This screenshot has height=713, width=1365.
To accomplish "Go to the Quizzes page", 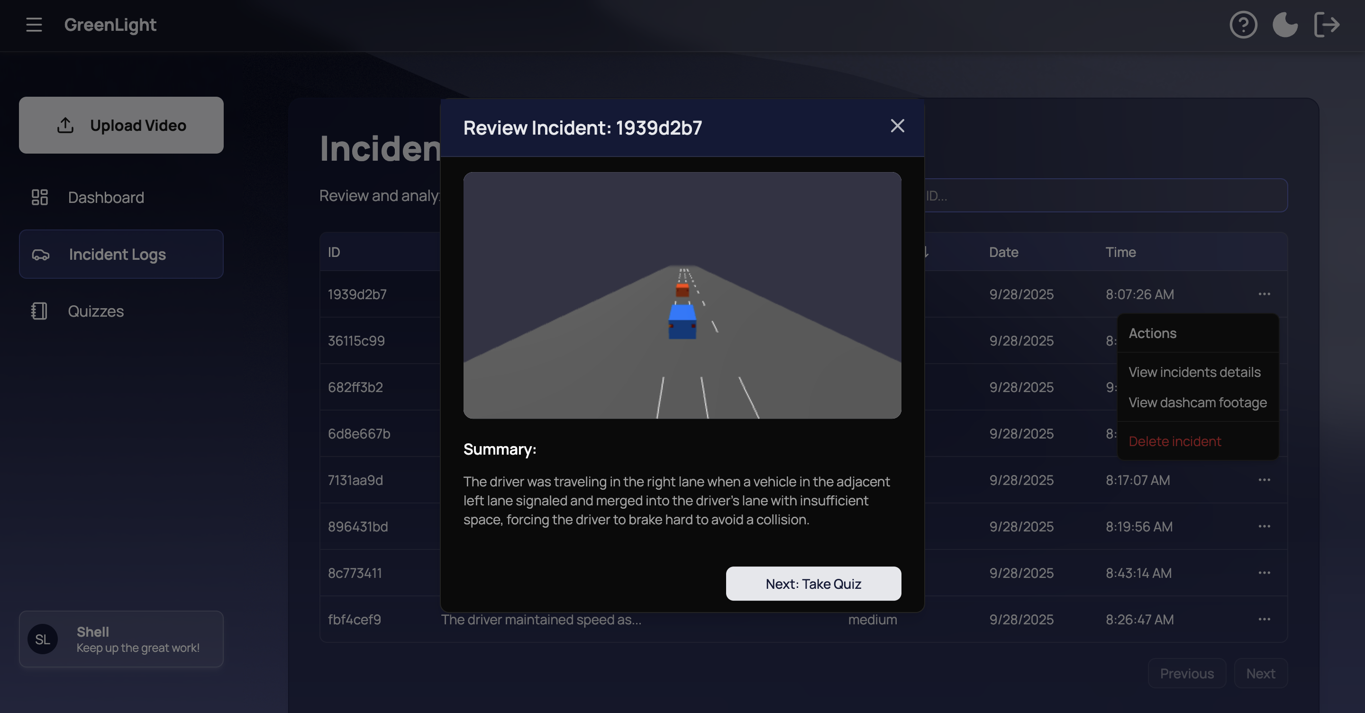I will (x=95, y=311).
